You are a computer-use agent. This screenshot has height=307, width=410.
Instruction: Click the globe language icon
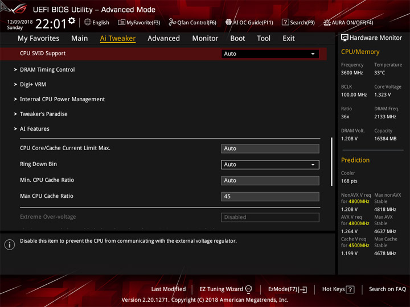[x=88, y=22]
